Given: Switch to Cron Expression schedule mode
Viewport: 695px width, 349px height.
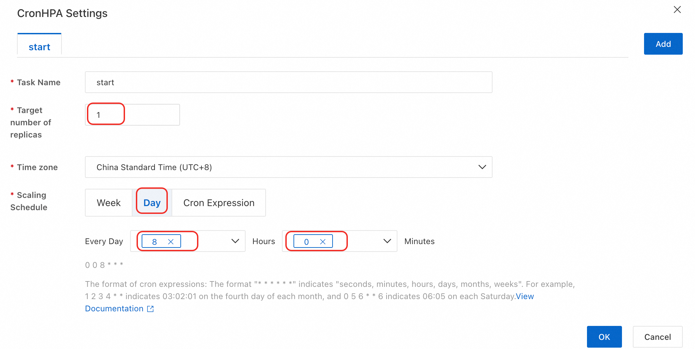Looking at the screenshot, I should (219, 203).
